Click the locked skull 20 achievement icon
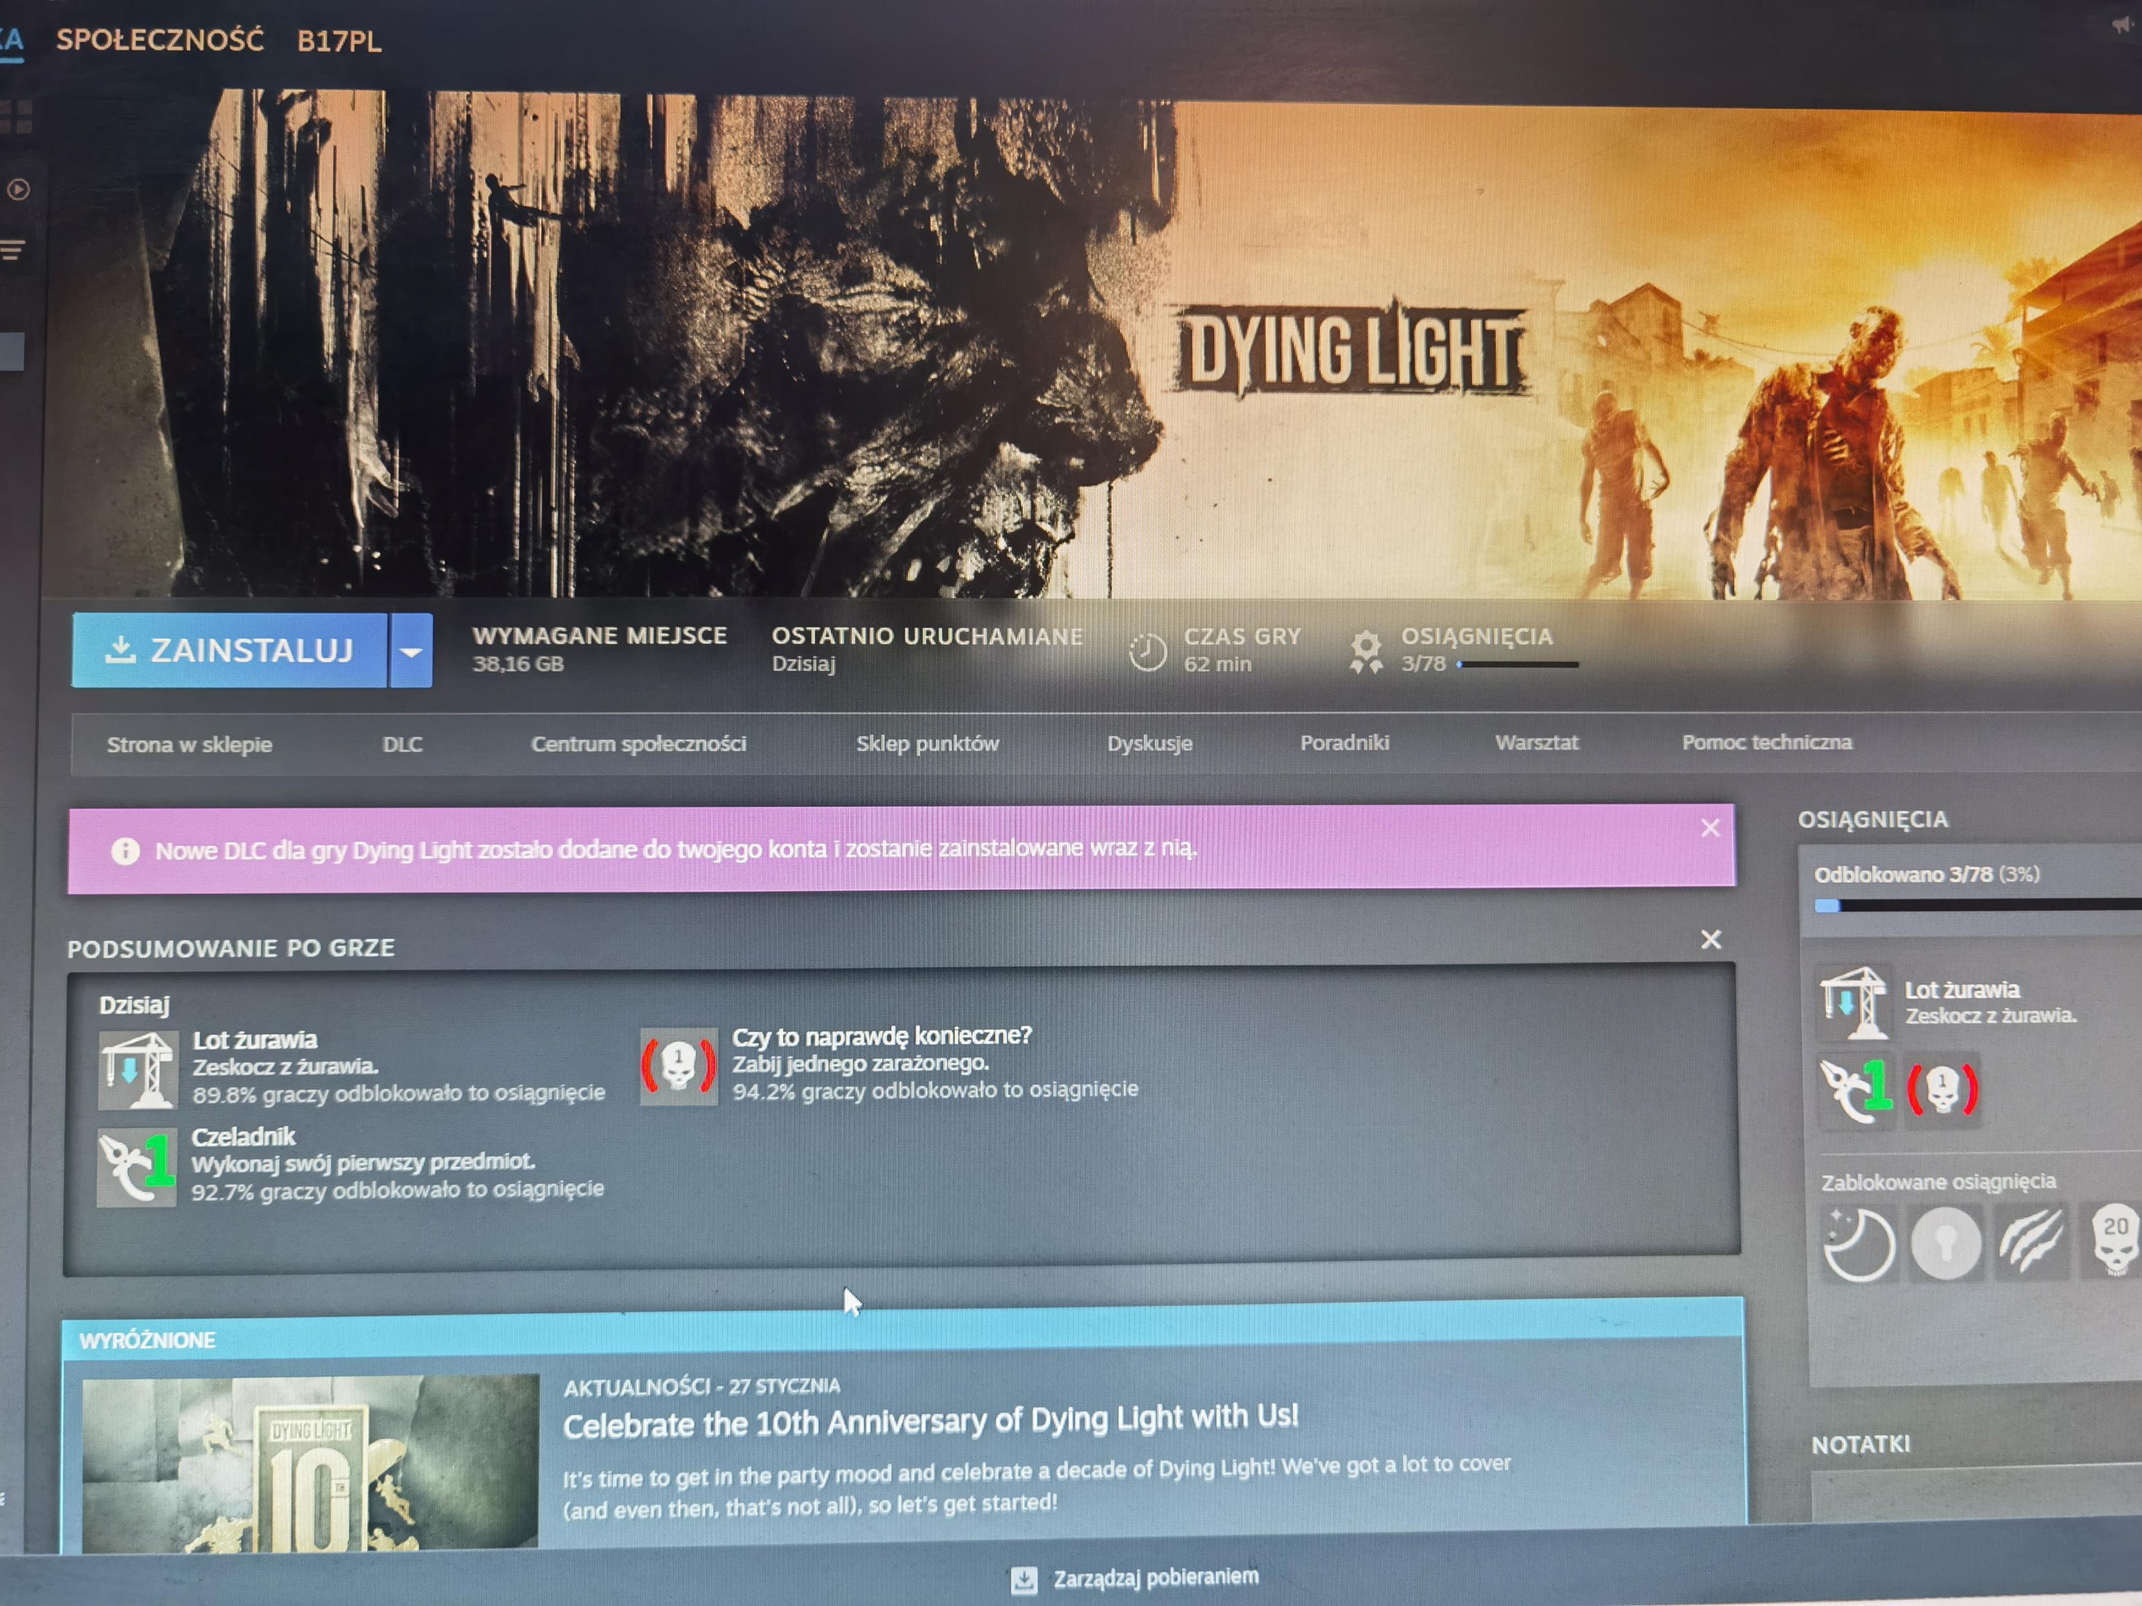The width and height of the screenshot is (2142, 1606). (2112, 1239)
